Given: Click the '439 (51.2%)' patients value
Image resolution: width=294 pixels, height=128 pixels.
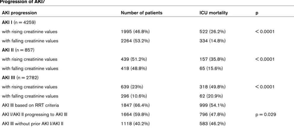Looking at the screenshot, I should 134,59.
